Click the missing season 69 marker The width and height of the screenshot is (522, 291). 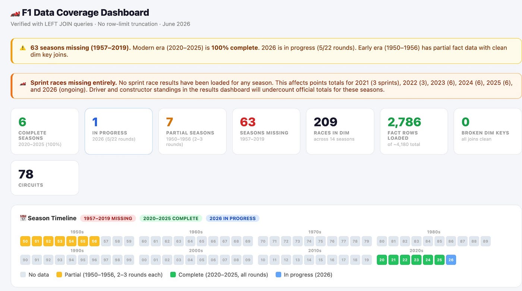(x=248, y=241)
